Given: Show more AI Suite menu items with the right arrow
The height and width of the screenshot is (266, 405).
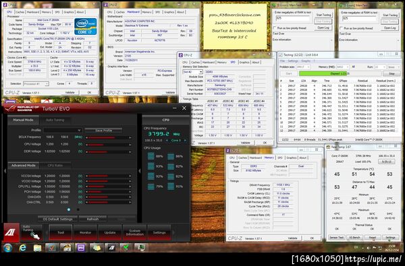Looking at the screenshot, I should 173,232.
